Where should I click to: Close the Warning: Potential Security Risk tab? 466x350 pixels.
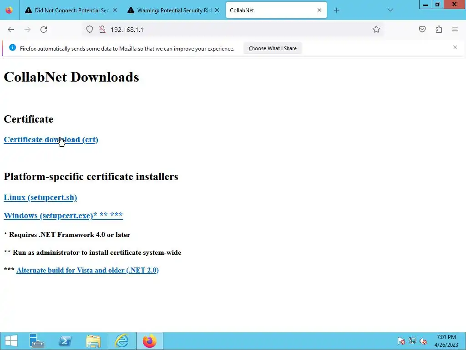coord(217,10)
